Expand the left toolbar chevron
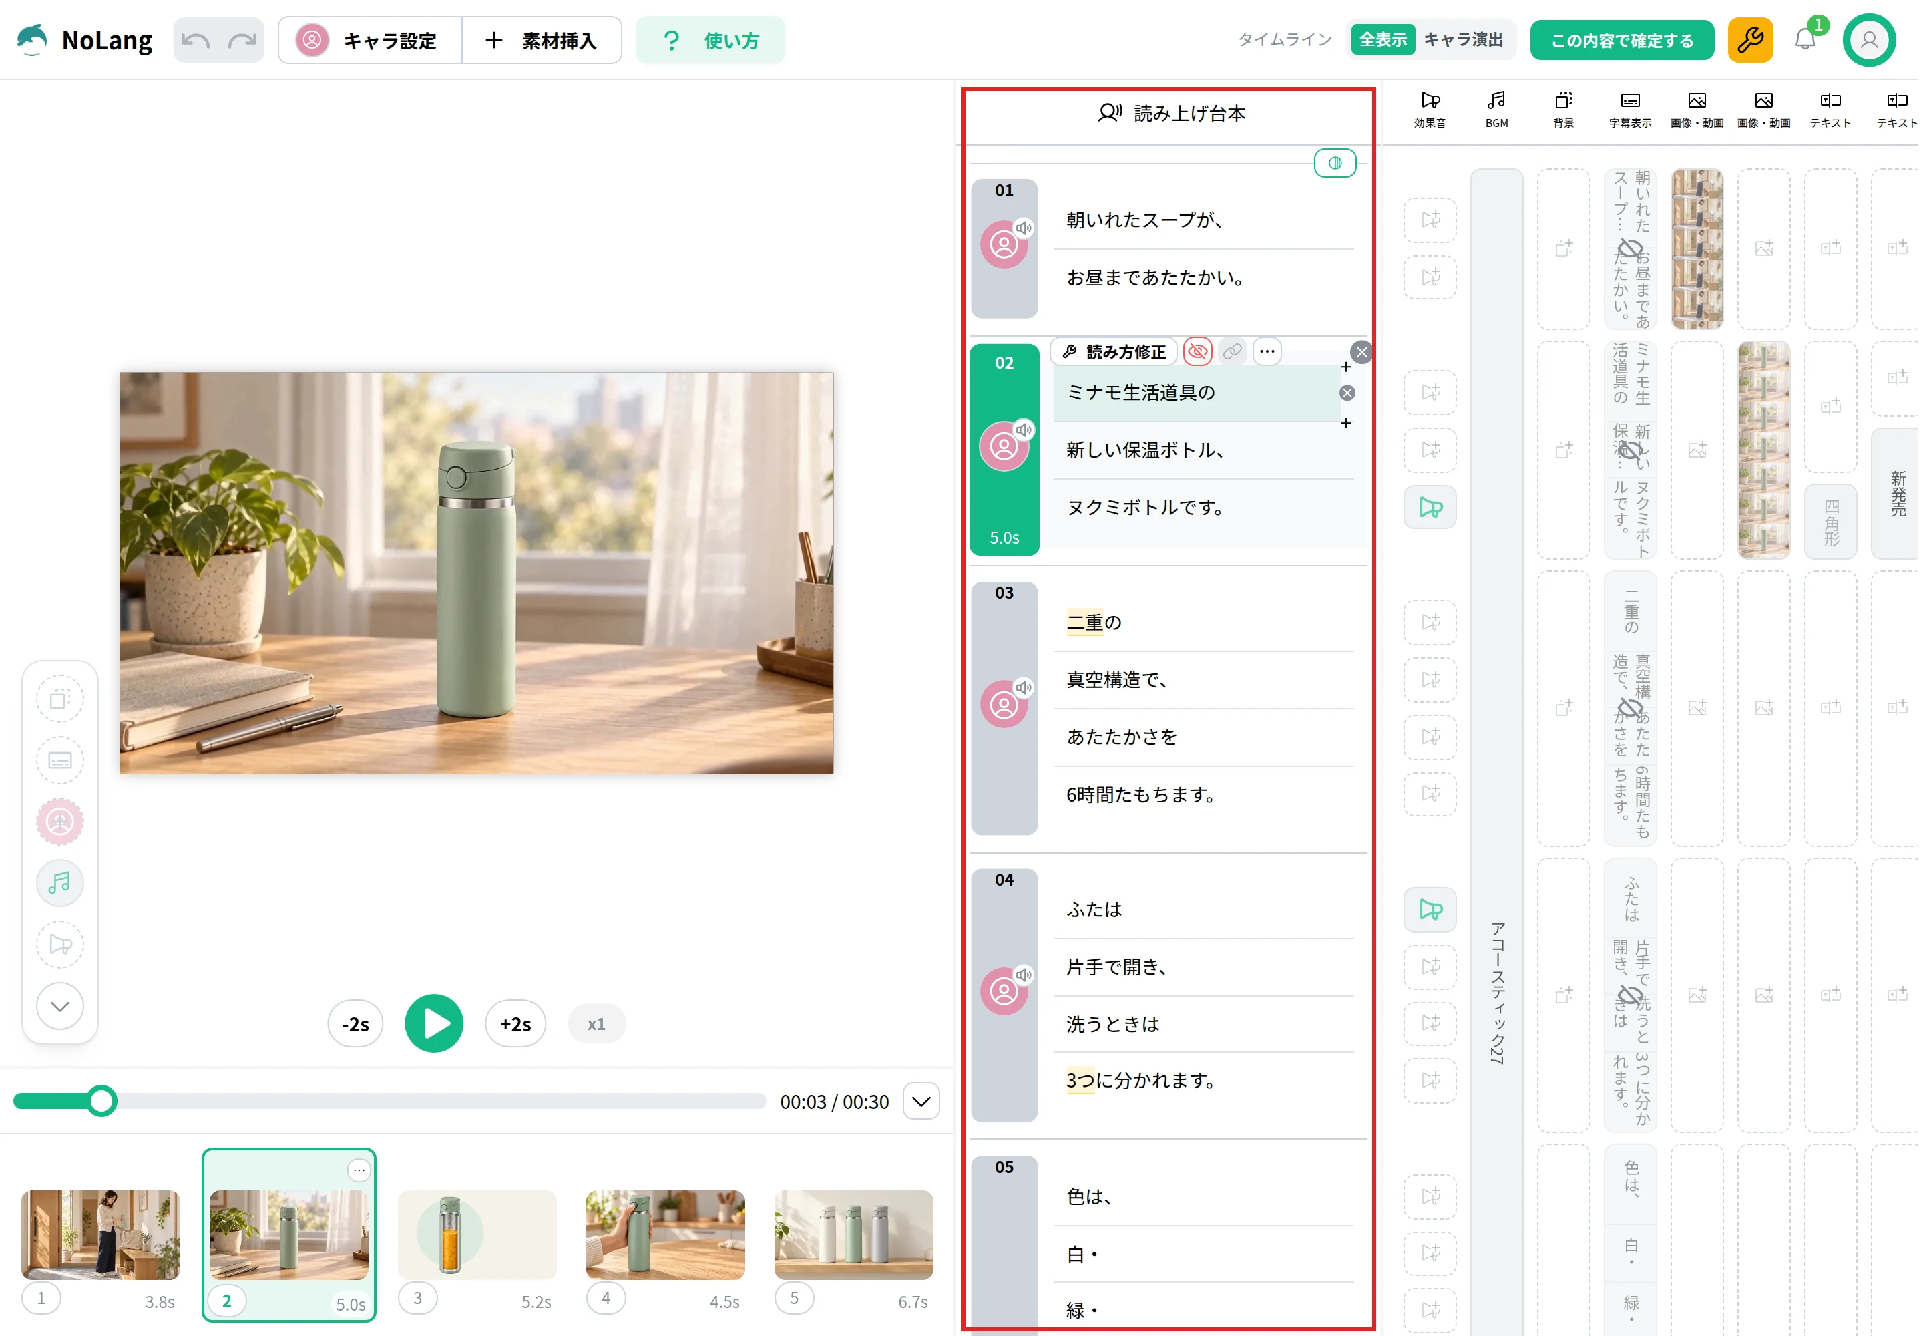This screenshot has height=1336, width=1923. (59, 1006)
